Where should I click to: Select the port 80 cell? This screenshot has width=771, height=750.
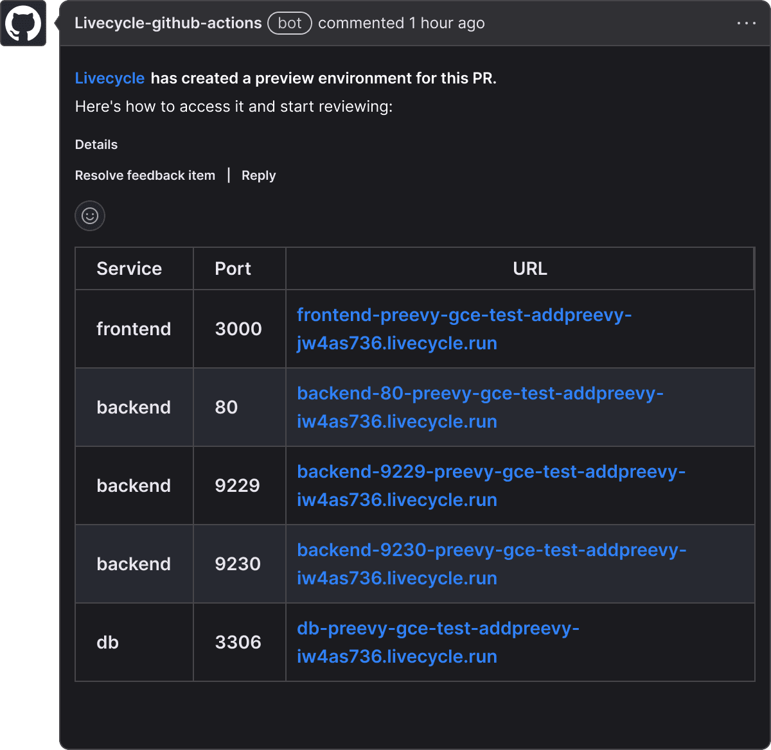tap(239, 407)
